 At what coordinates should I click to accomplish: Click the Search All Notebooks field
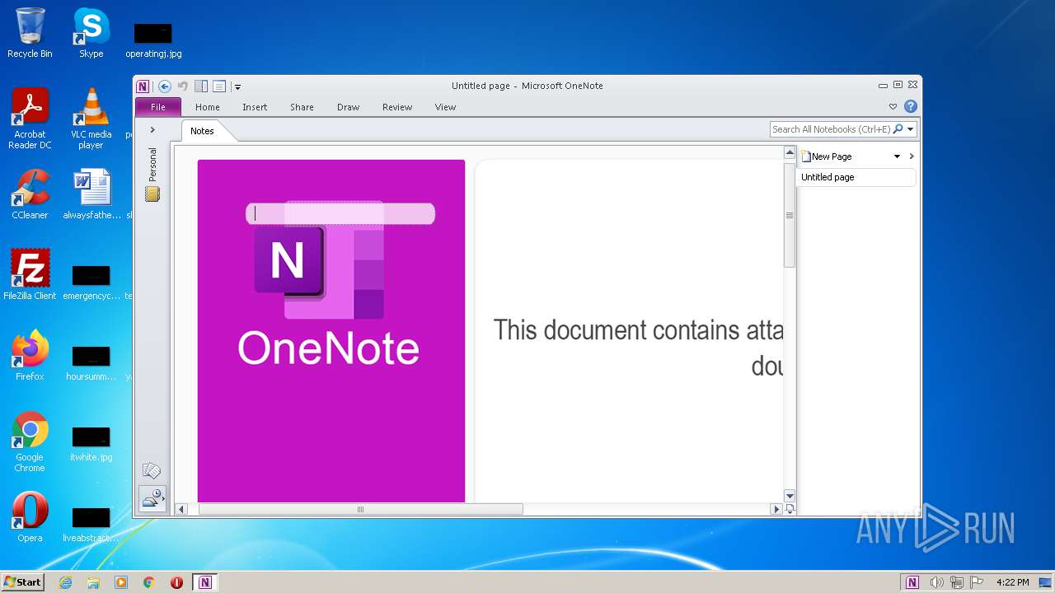(x=831, y=129)
